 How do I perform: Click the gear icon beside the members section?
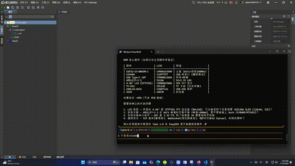[289, 46]
